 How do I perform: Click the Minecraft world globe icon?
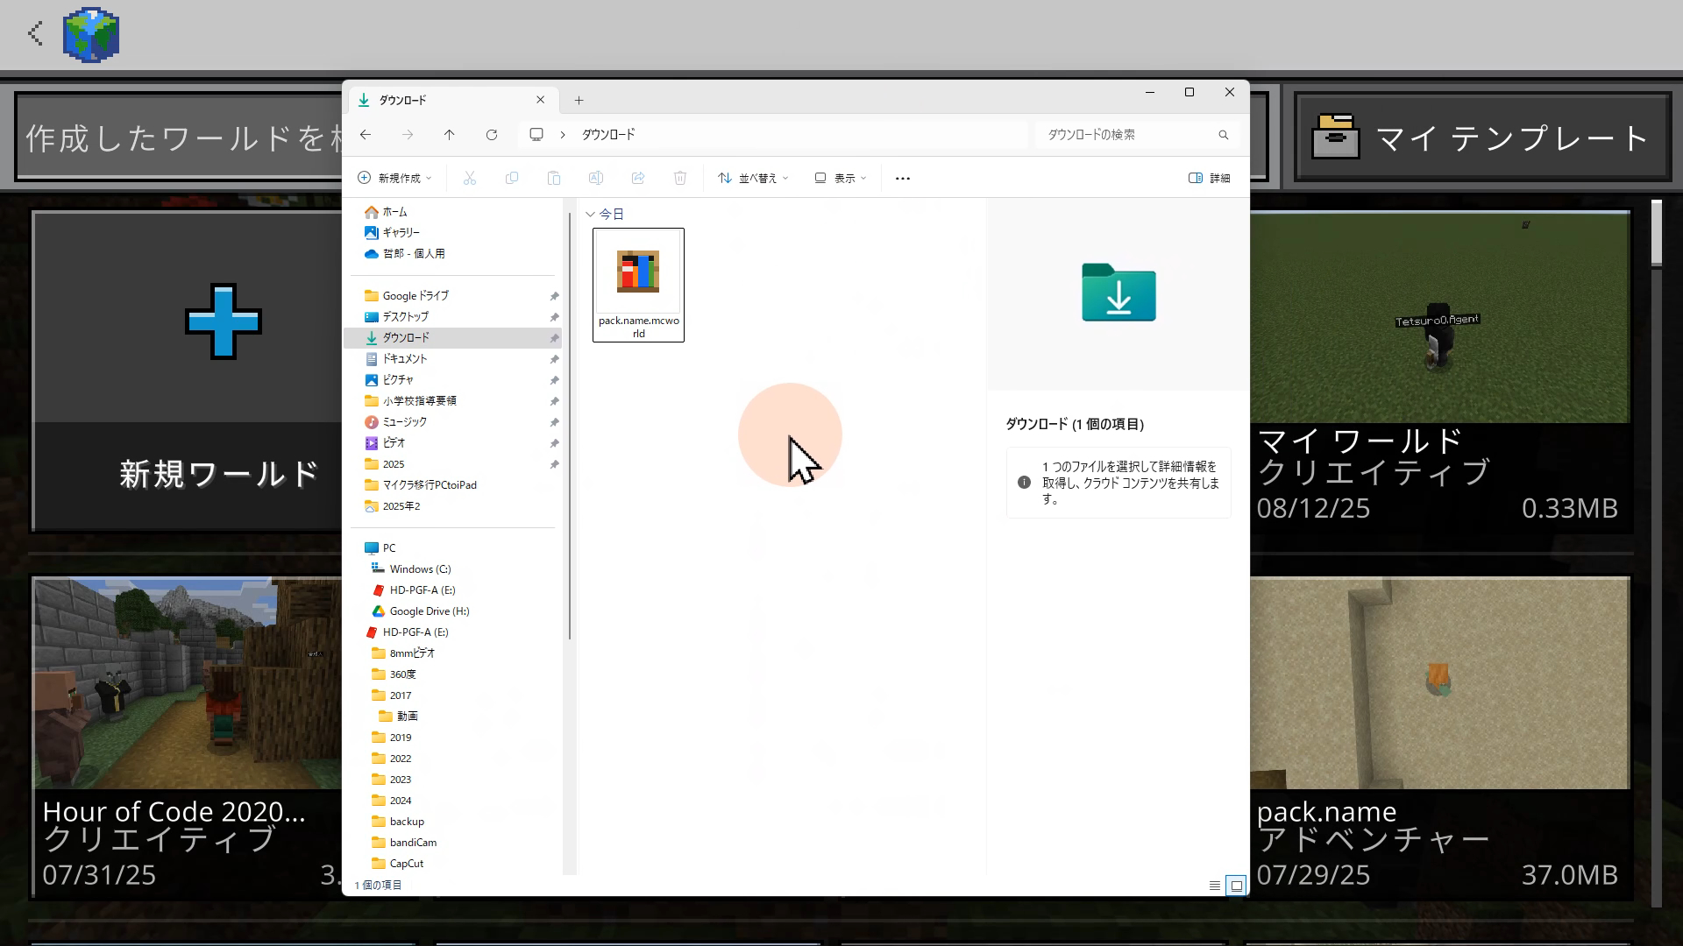click(91, 35)
